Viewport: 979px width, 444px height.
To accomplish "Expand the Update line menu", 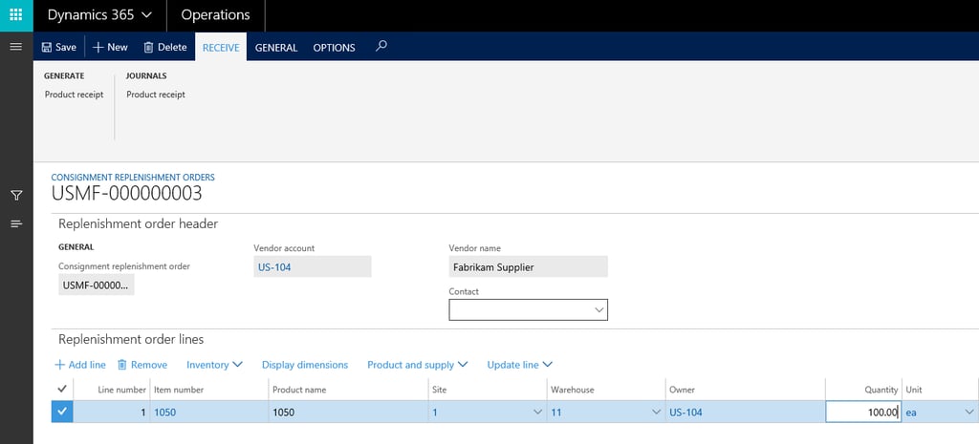I will click(x=519, y=365).
